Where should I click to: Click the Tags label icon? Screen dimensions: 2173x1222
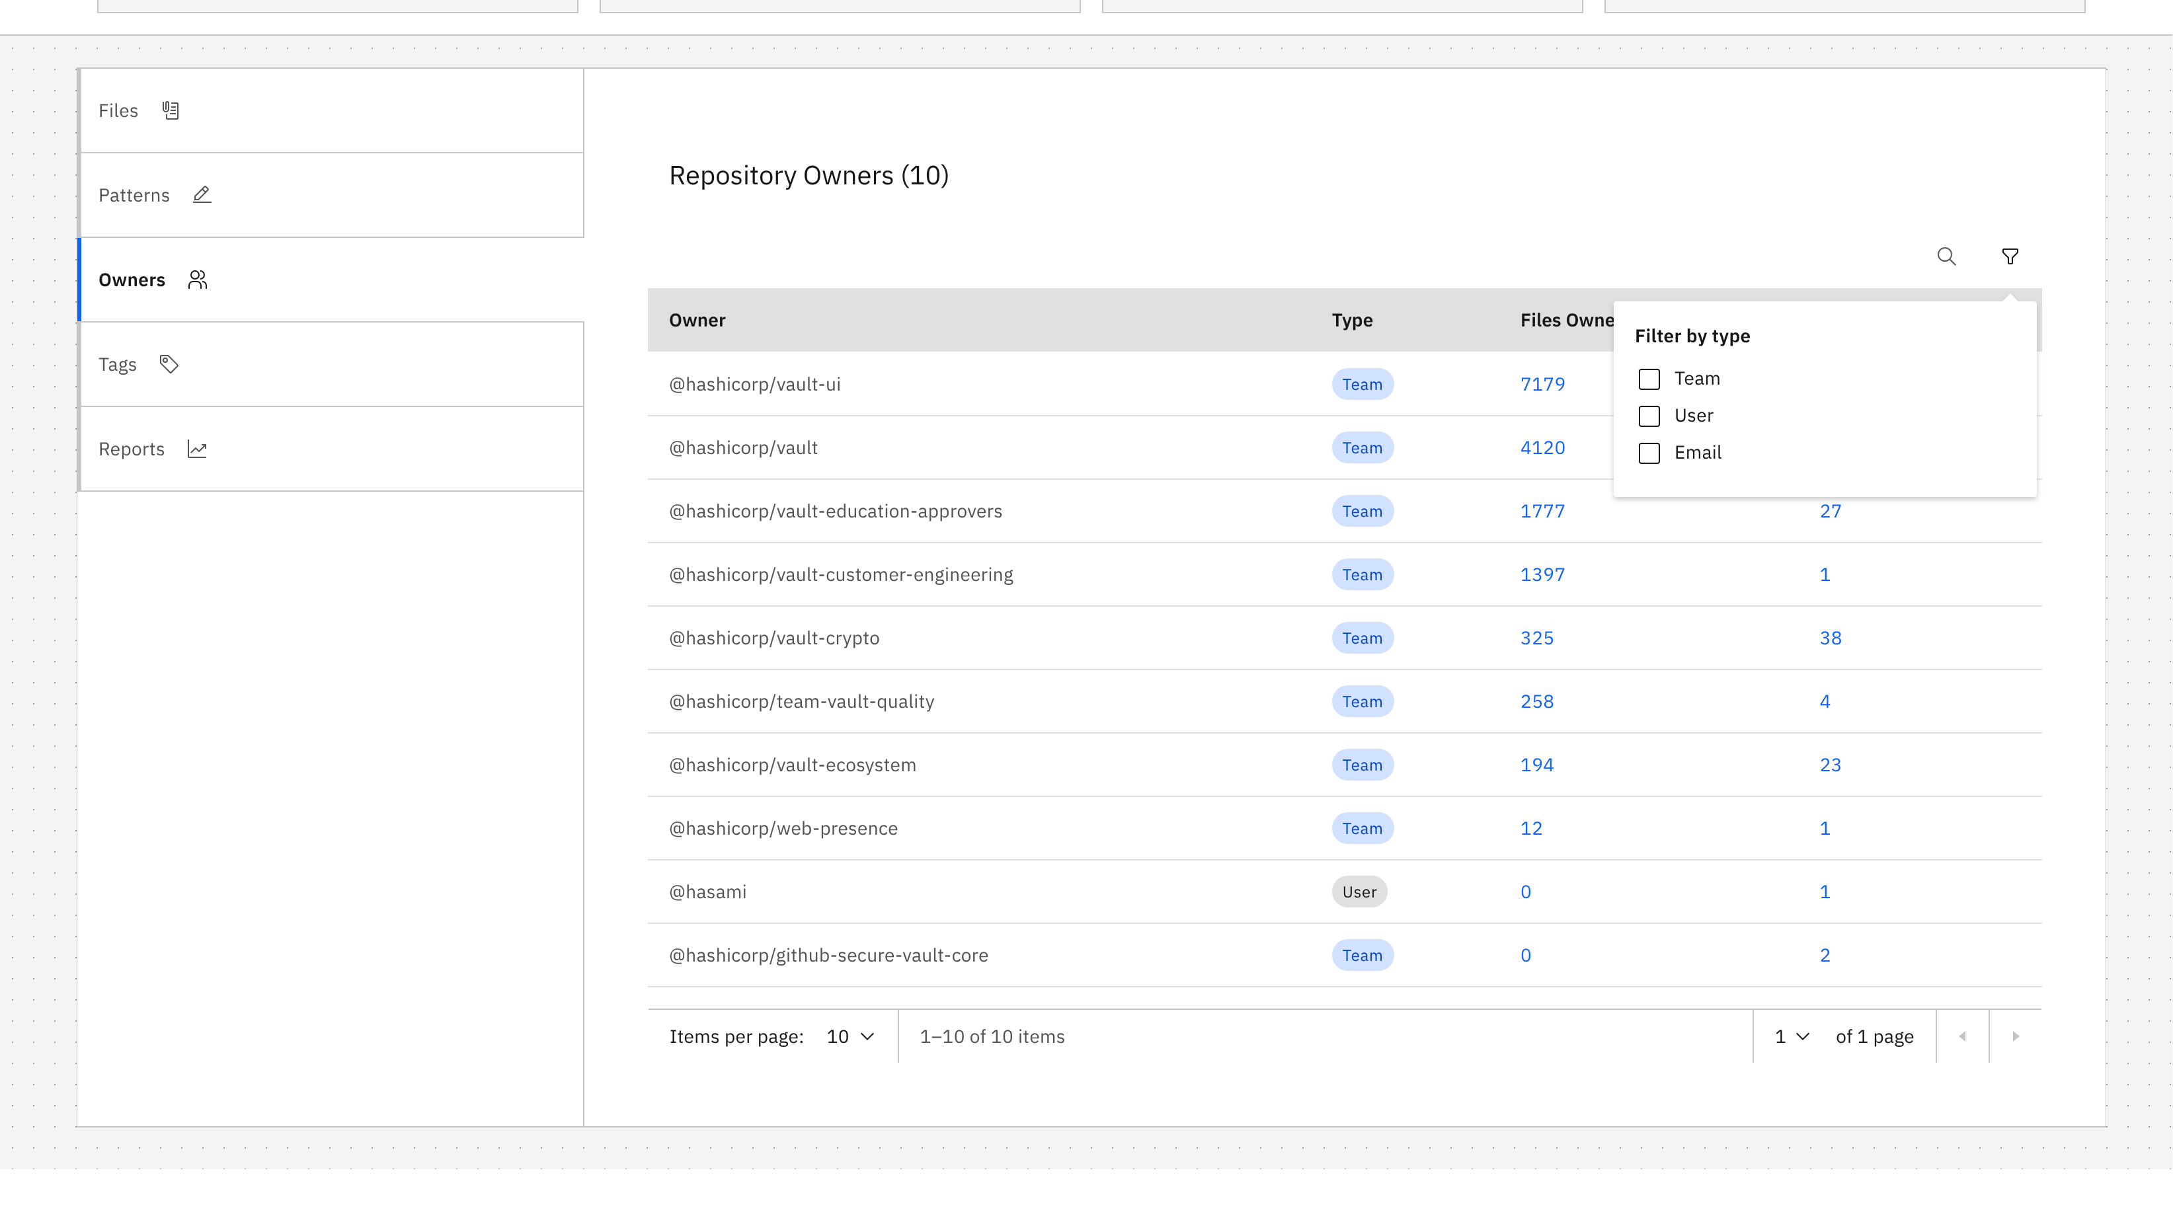click(168, 363)
